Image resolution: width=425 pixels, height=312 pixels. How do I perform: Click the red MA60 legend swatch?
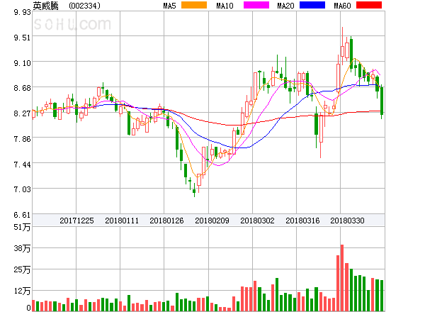[369, 5]
